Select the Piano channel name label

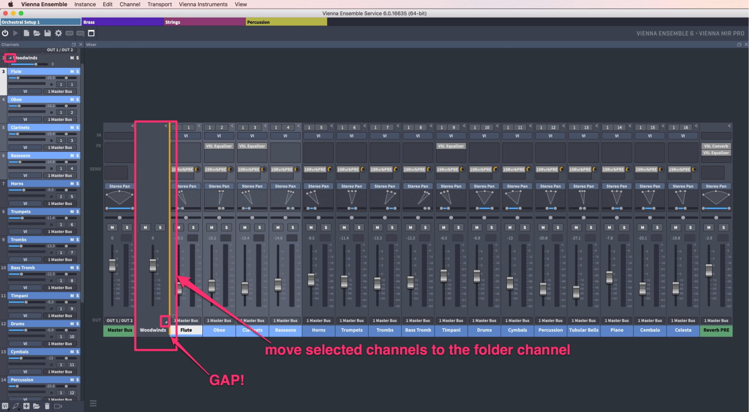pos(617,330)
